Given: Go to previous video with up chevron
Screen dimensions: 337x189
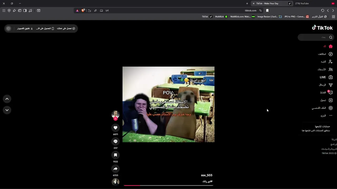Looking at the screenshot, I should tap(7, 99).
